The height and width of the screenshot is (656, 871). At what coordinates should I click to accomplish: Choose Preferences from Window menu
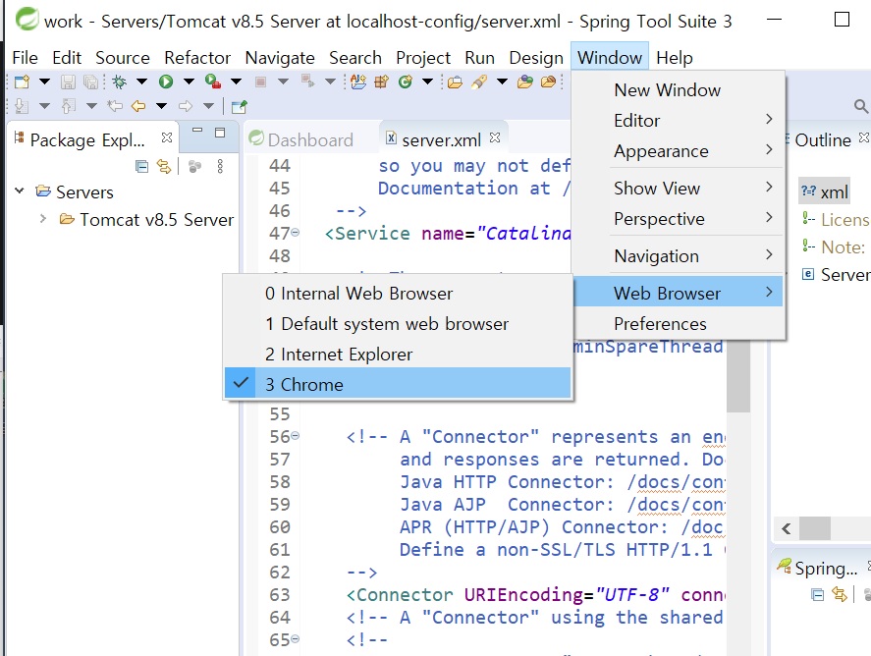coord(679,324)
